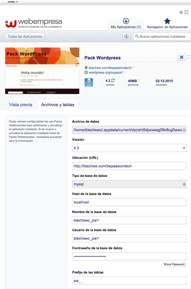Click the note icon beside 49MB
The image size is (191, 289).
pos(138,81)
